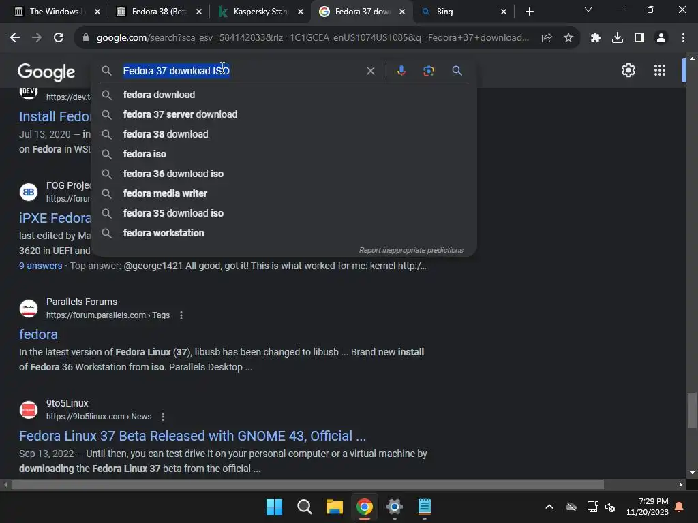Submit search with magnifier button
Viewport: 698px width, 523px height.
tap(457, 71)
